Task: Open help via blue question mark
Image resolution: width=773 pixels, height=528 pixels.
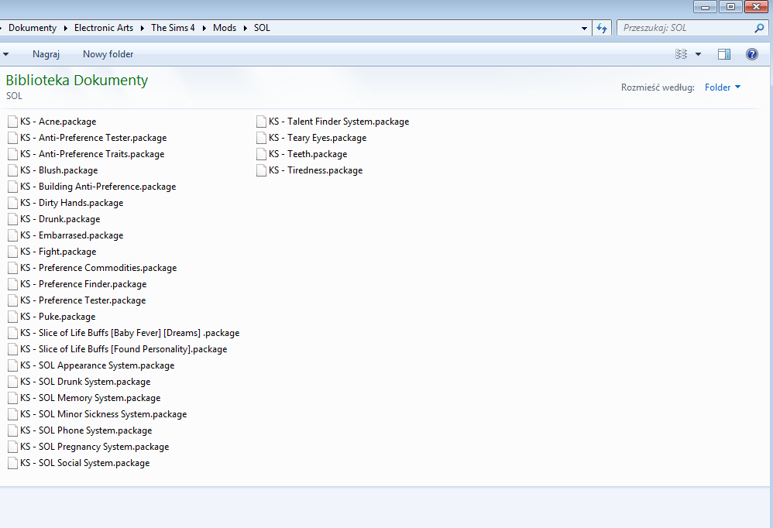Action: click(x=752, y=54)
